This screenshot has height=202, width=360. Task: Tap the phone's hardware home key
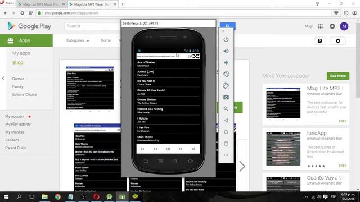(190, 161)
